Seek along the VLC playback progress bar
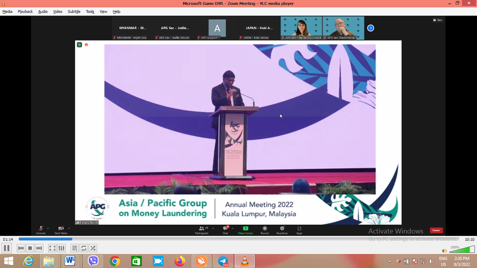Viewport: 477px width, 268px height. pos(240,239)
